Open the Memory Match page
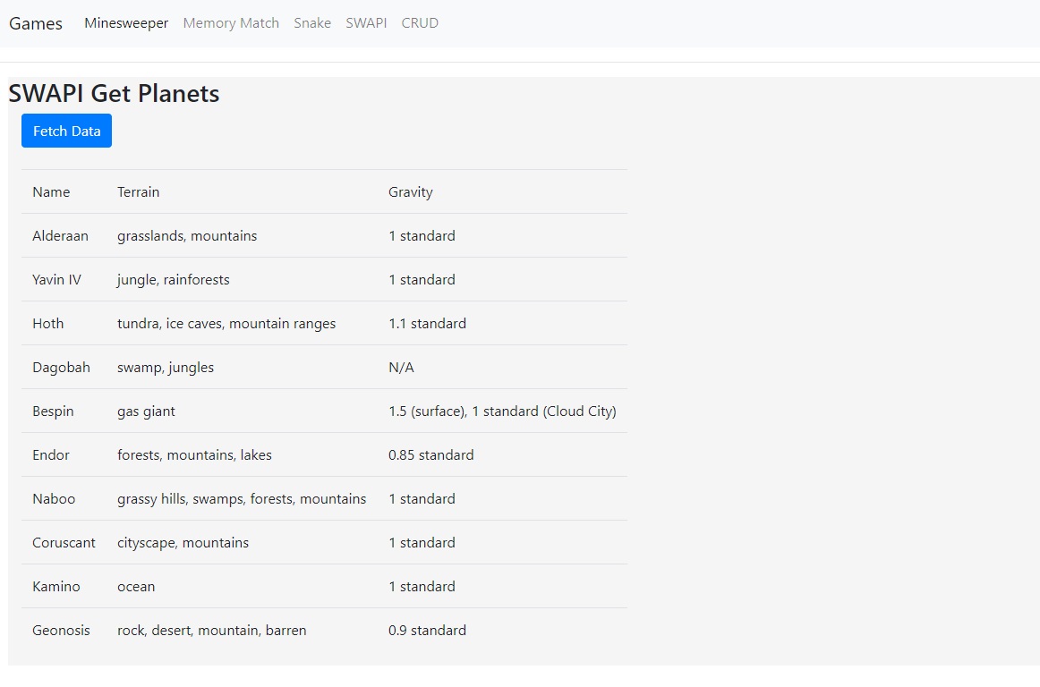 [230, 23]
